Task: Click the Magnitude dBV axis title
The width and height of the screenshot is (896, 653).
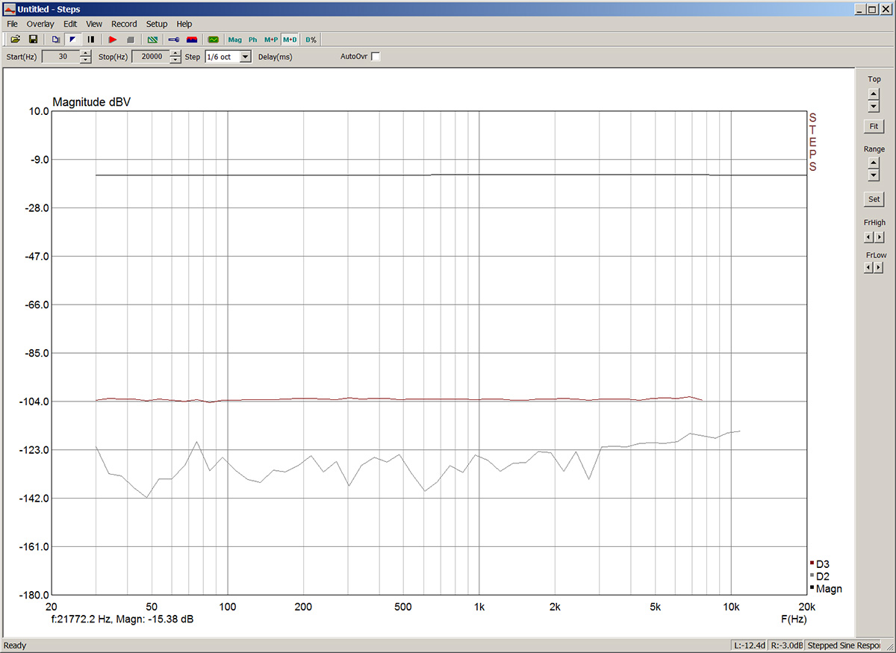Action: point(92,102)
